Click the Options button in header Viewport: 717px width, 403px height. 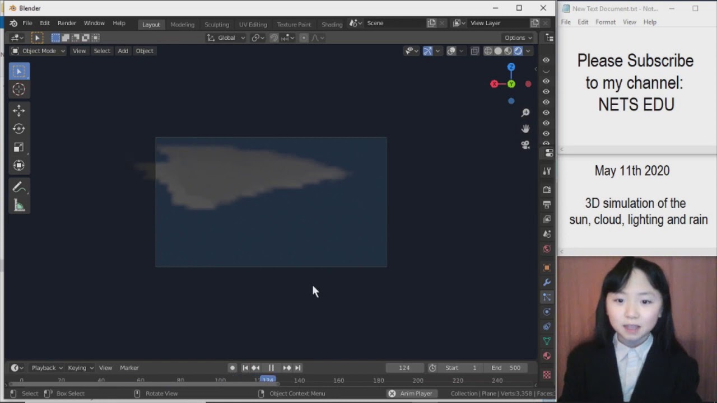click(518, 38)
